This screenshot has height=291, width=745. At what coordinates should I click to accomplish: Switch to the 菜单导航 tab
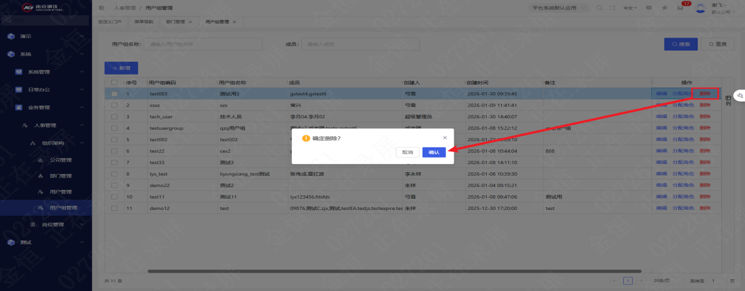[x=144, y=22]
